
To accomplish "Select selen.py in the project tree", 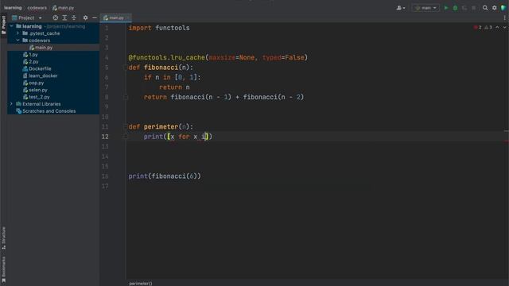I will 53,90.
